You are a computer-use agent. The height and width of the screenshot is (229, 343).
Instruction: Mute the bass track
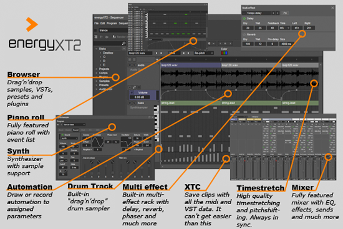click(130, 103)
